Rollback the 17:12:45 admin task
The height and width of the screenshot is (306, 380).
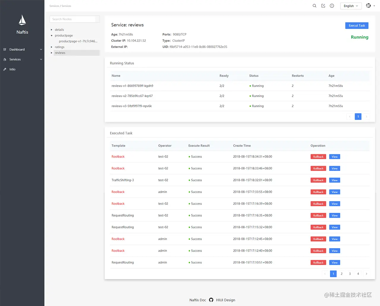click(x=318, y=239)
